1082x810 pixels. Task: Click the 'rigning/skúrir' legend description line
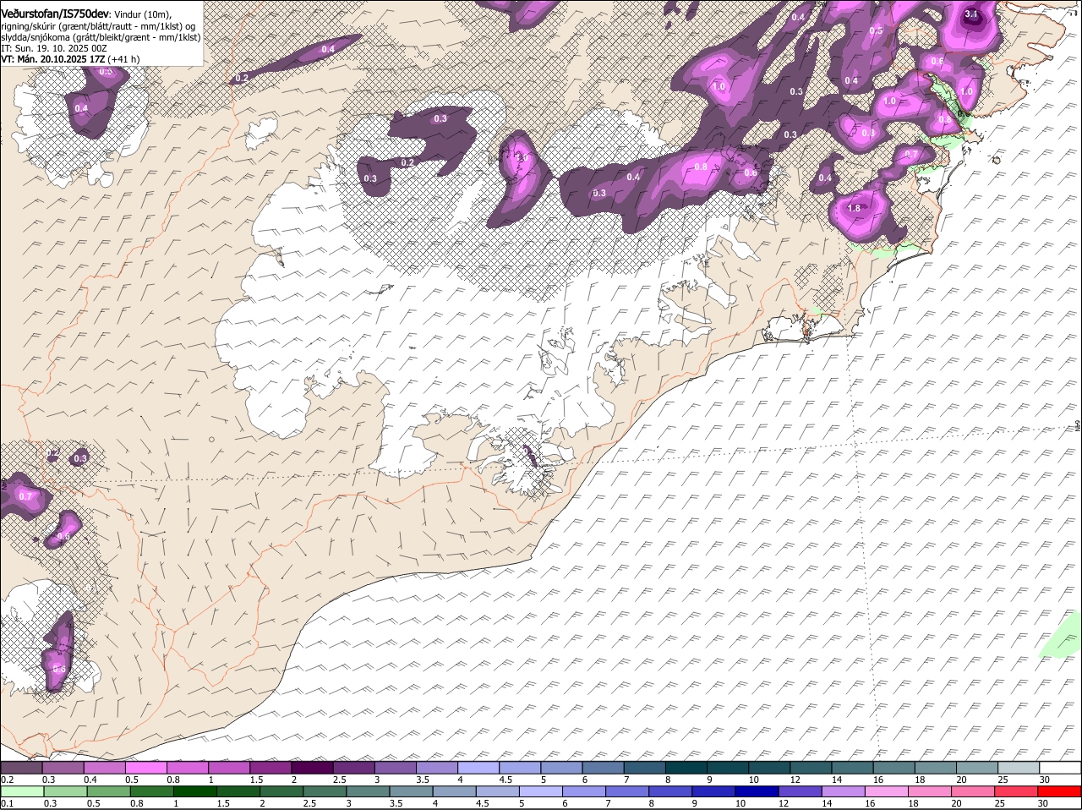point(98,26)
